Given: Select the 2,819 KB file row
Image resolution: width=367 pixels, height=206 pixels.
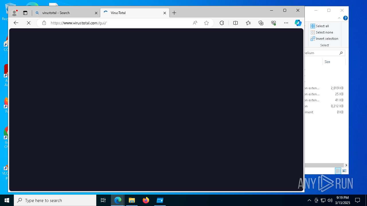Looking at the screenshot, I should click(x=325, y=88).
